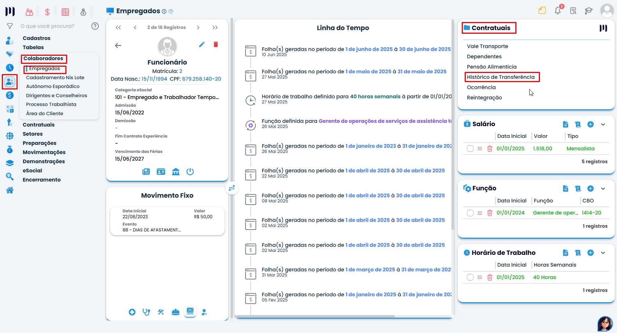617x333 pixels.
Task: Open the dollar sign financial module
Action: pyautogui.click(x=47, y=12)
